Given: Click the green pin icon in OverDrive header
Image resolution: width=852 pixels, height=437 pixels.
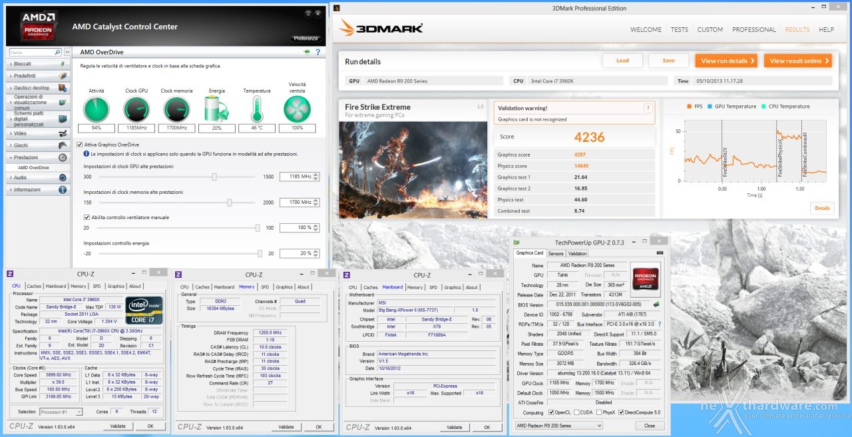Looking at the screenshot, I should (306, 51).
